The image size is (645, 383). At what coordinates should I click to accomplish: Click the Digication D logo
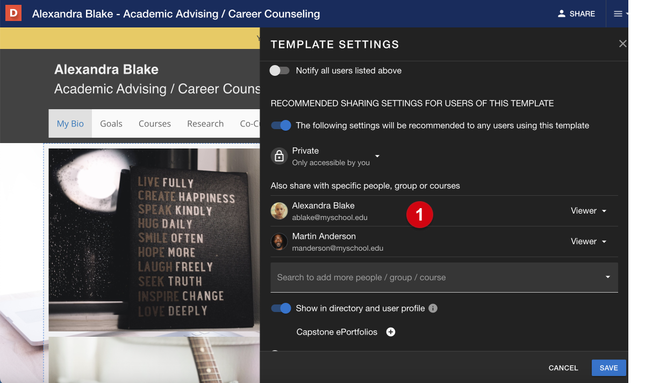(x=12, y=12)
